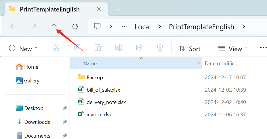Click the Rename icon in toolbar
The image size is (267, 139).
point(118,48)
